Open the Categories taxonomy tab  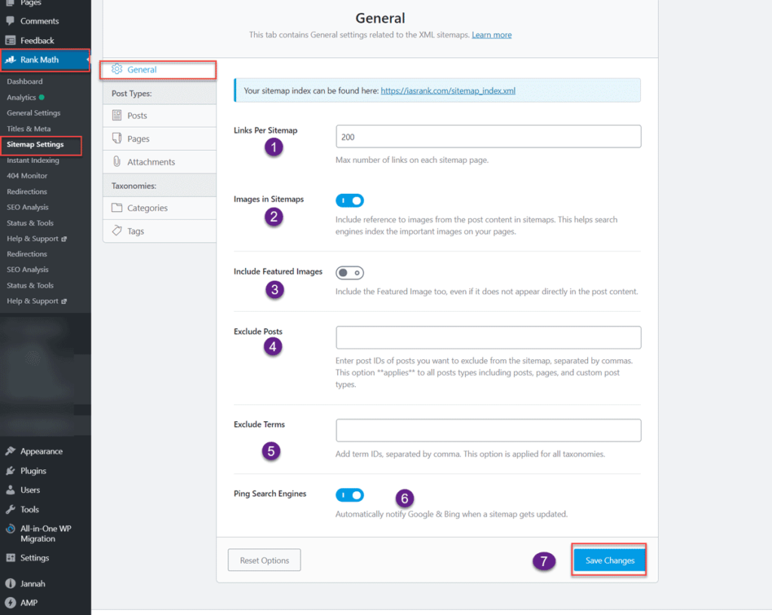click(160, 208)
